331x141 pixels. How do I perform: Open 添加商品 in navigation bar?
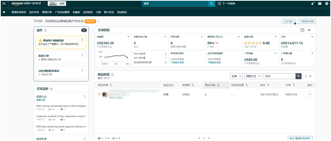coord(122,12)
